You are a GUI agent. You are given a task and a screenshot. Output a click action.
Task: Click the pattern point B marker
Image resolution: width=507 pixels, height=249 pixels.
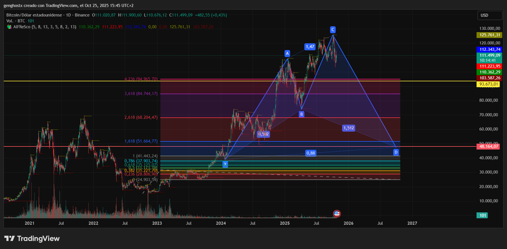click(301, 114)
